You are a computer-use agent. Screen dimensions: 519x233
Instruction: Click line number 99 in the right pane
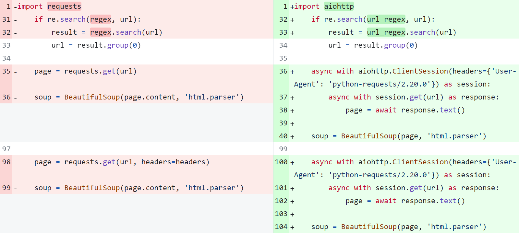[x=283, y=149]
